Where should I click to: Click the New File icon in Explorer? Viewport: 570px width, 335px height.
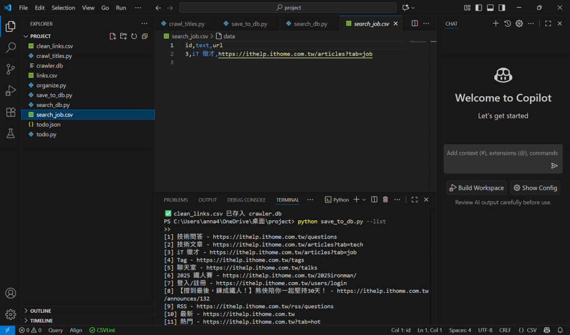113,36
